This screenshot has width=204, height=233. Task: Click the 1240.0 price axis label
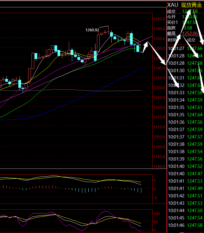[x=159, y=68]
